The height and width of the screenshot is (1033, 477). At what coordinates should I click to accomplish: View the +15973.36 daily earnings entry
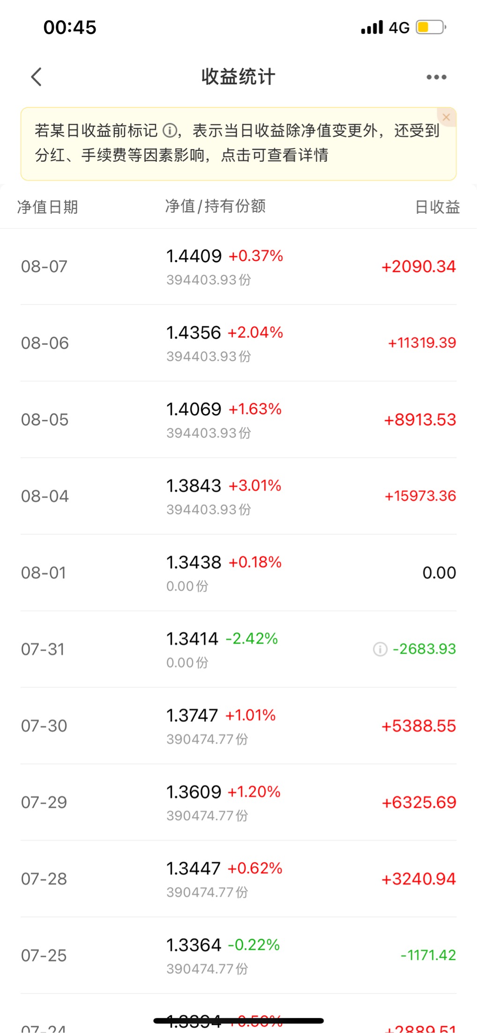[420, 496]
